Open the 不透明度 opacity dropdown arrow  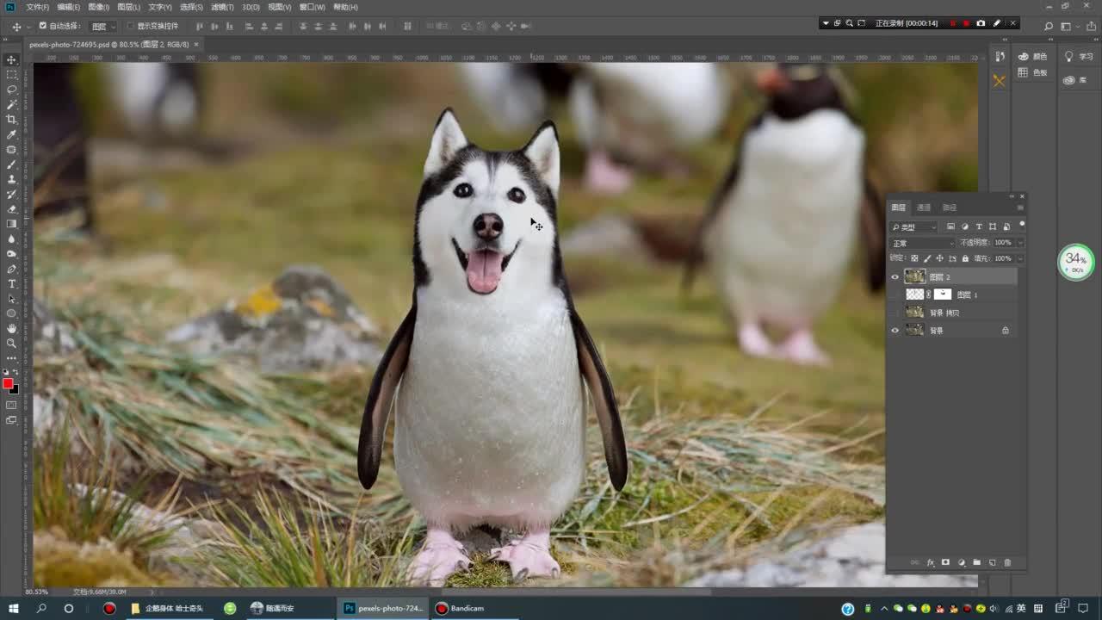(x=1020, y=243)
